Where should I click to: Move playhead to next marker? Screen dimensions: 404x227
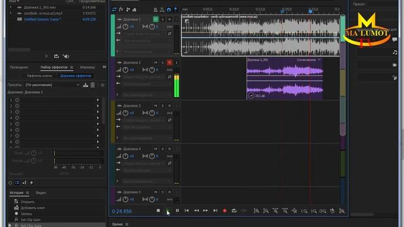pyautogui.click(x=215, y=211)
